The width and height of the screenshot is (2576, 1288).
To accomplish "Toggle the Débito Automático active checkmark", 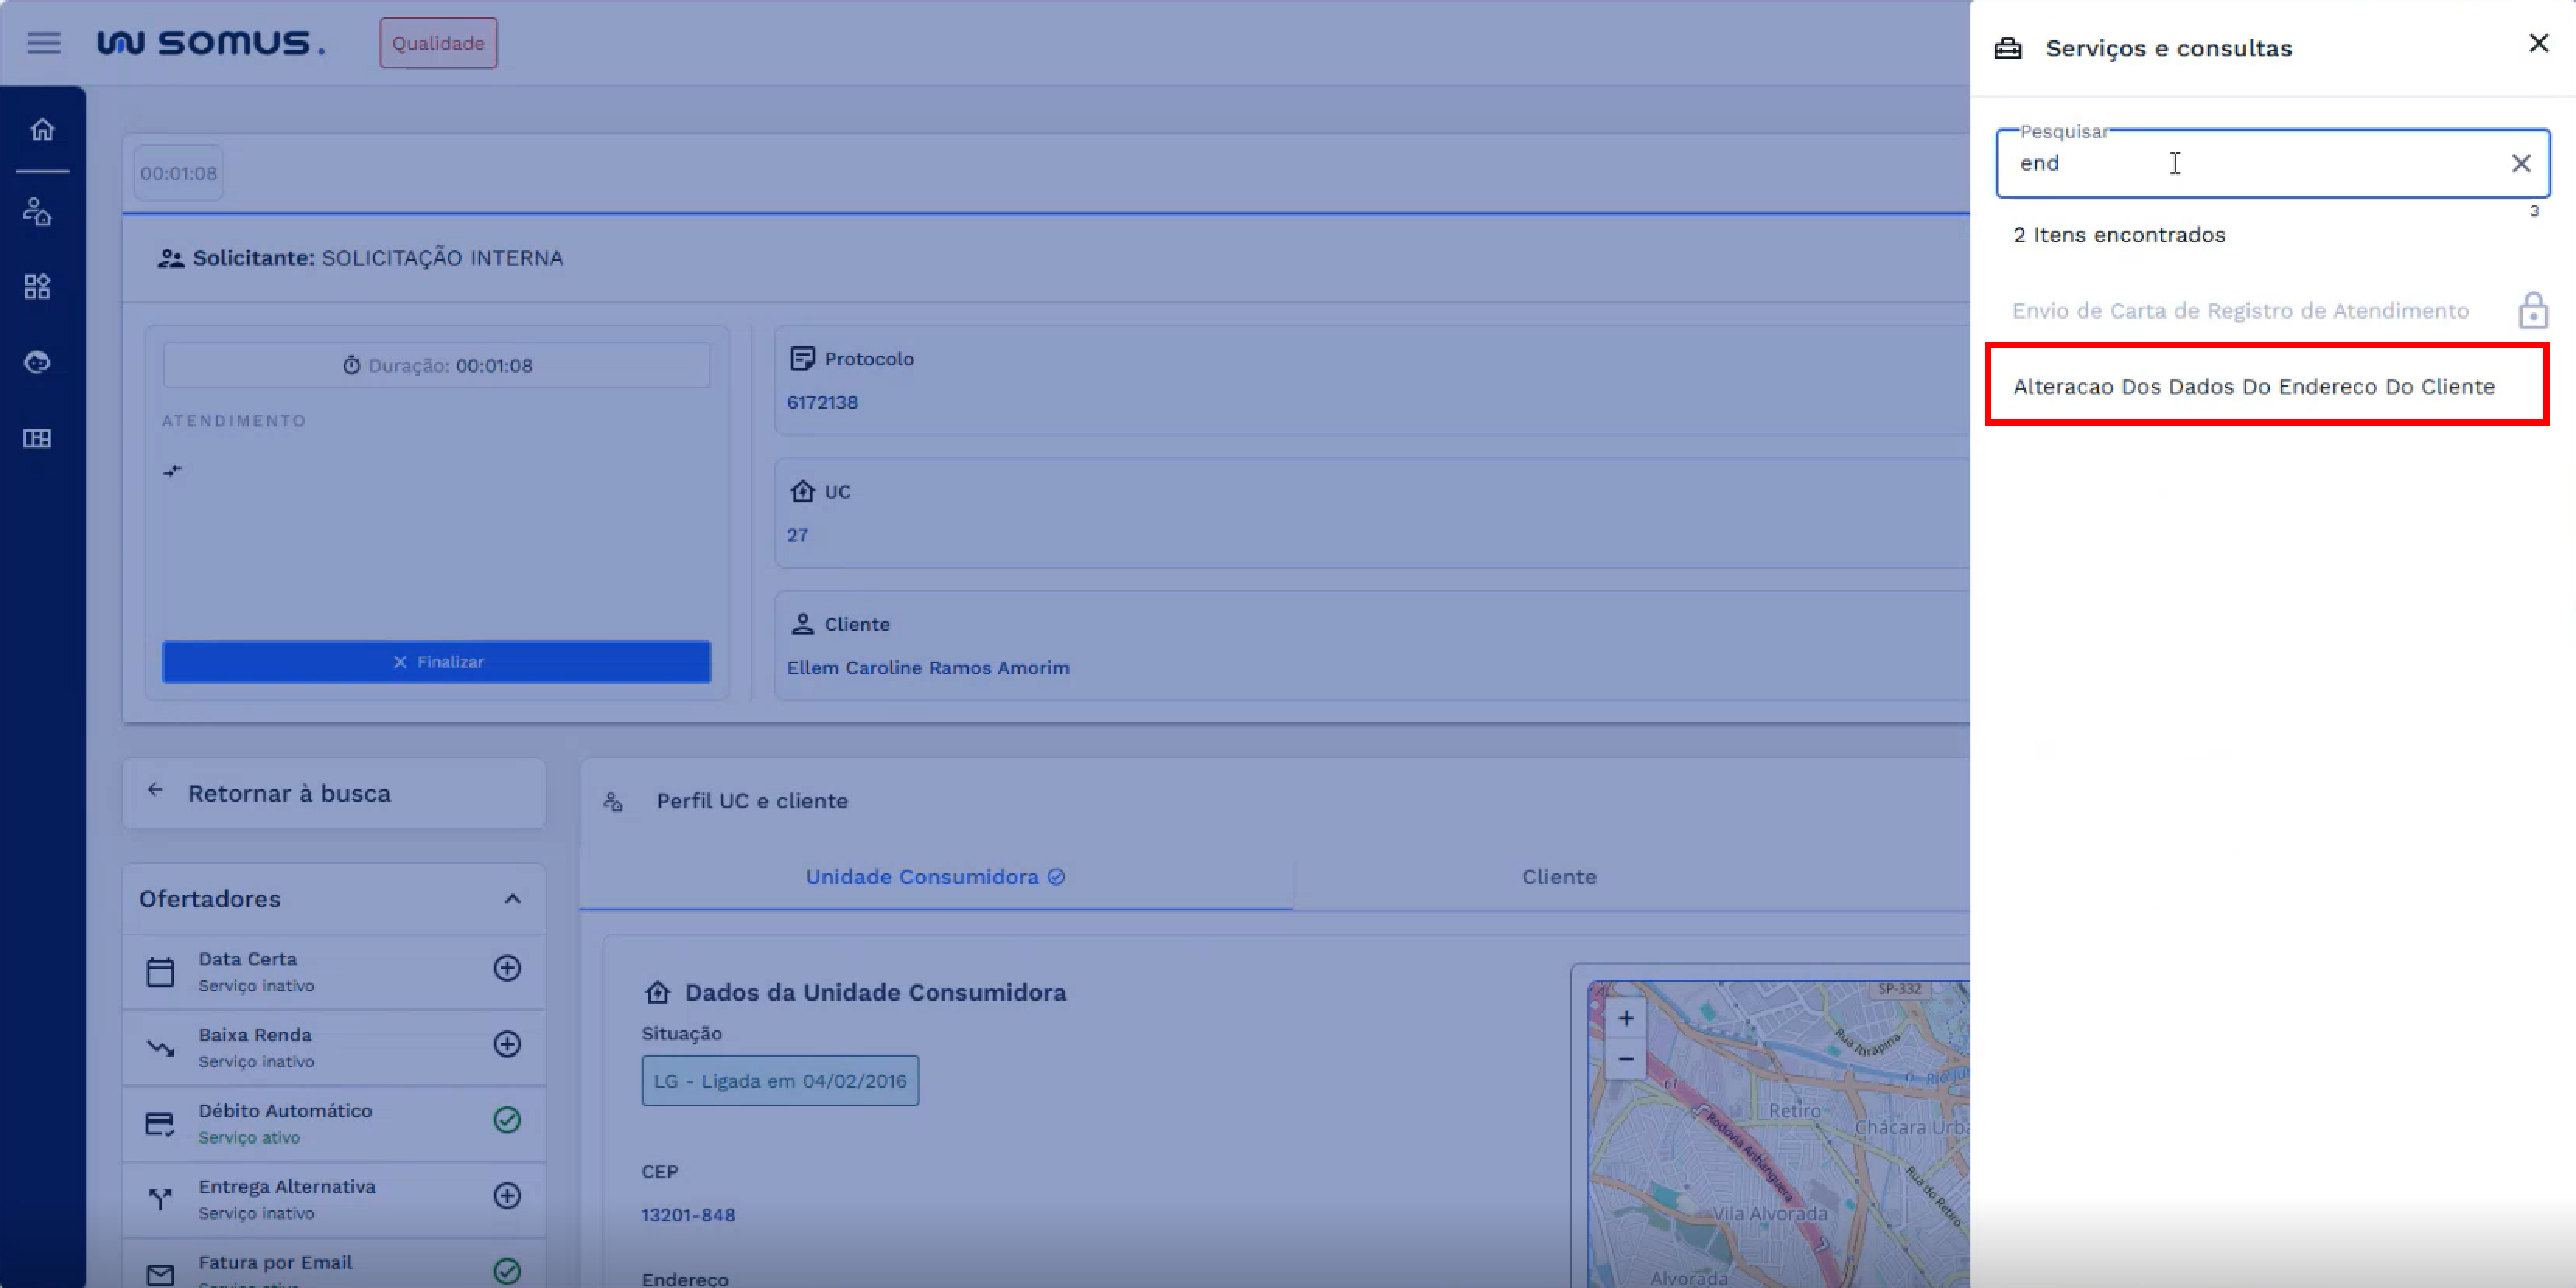I will 507,1120.
